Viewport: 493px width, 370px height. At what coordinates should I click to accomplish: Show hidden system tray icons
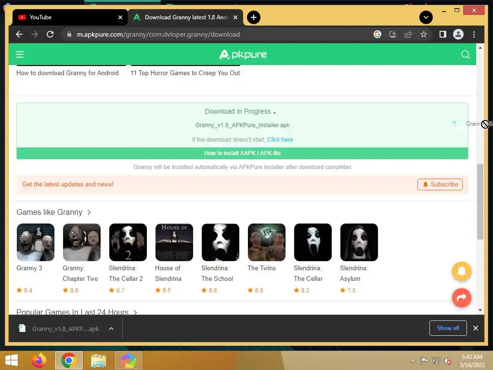pyautogui.click(x=413, y=361)
